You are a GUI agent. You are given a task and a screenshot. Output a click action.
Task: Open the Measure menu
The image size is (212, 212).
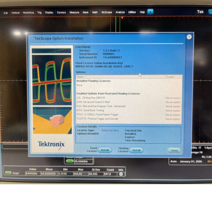coord(74,12)
